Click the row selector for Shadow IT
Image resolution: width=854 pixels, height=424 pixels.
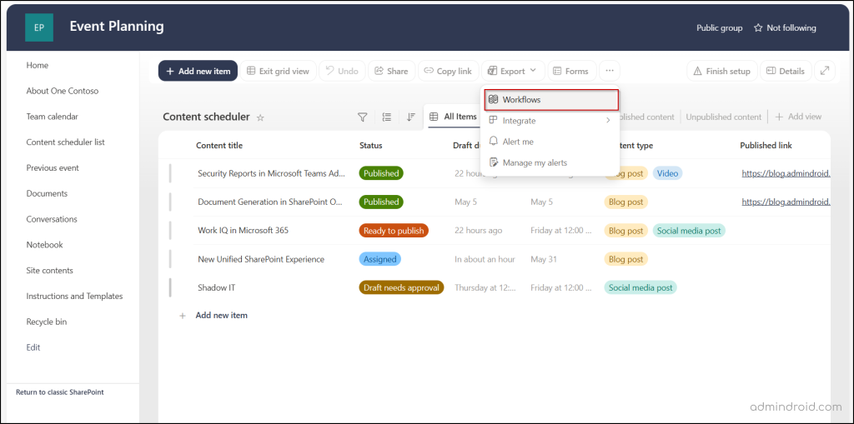click(170, 287)
